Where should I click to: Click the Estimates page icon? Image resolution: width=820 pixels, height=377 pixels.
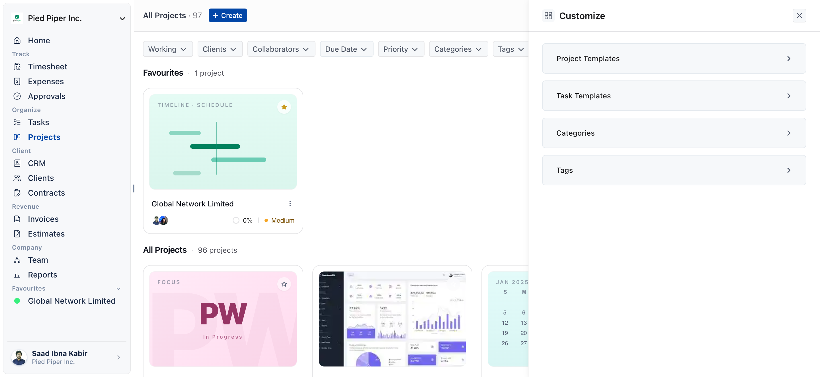(x=17, y=234)
